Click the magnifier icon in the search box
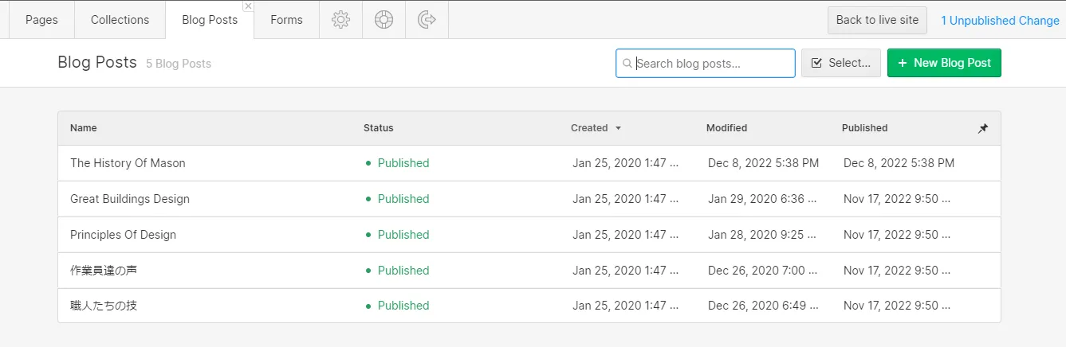1066x347 pixels. 627,64
